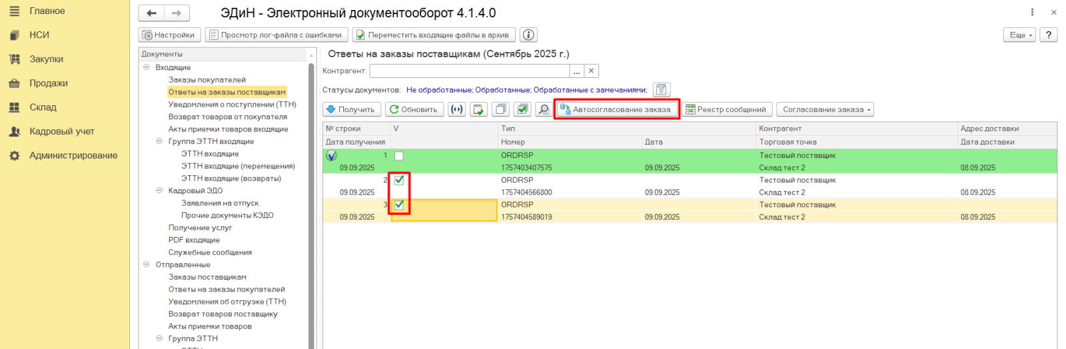Screen dimensions: 1066x349
Task: Click the Автосогласование заказа button
Action: (x=616, y=109)
